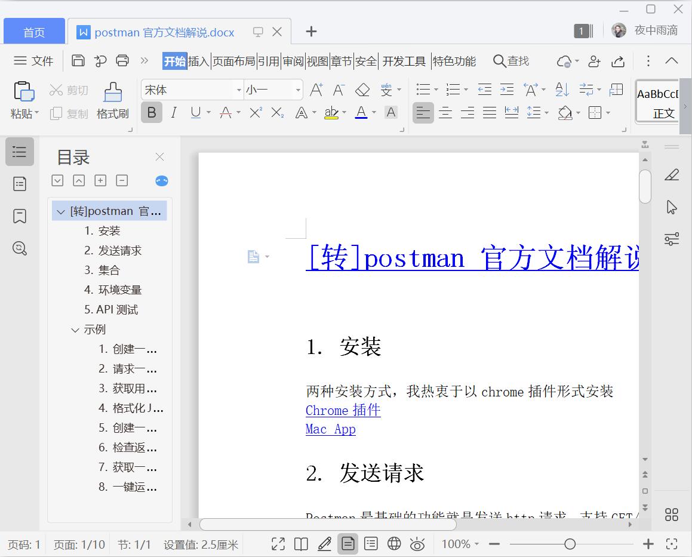692x557 pixels.
Task: Clear formatting with the eraser icon
Action: click(362, 90)
